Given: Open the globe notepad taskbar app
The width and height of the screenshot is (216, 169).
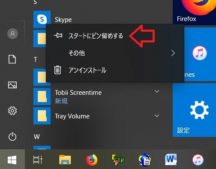Looking at the screenshot, I should pyautogui.click(x=145, y=160).
